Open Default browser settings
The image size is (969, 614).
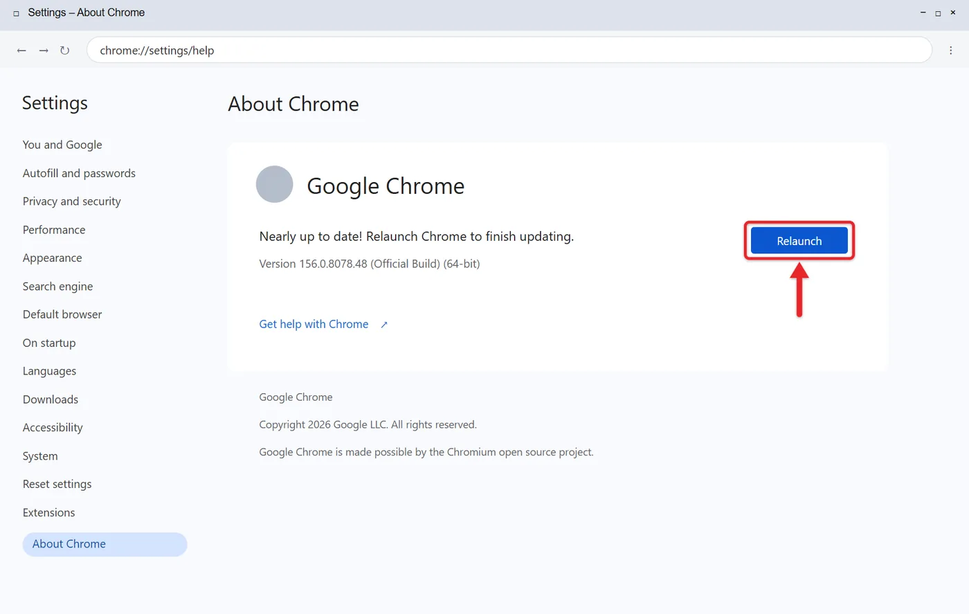click(62, 314)
